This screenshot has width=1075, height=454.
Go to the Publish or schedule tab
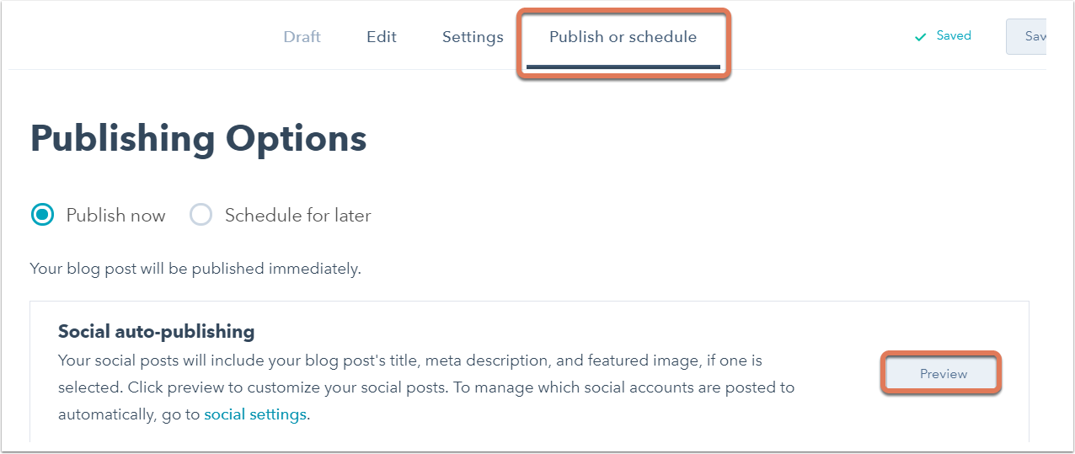tap(623, 37)
